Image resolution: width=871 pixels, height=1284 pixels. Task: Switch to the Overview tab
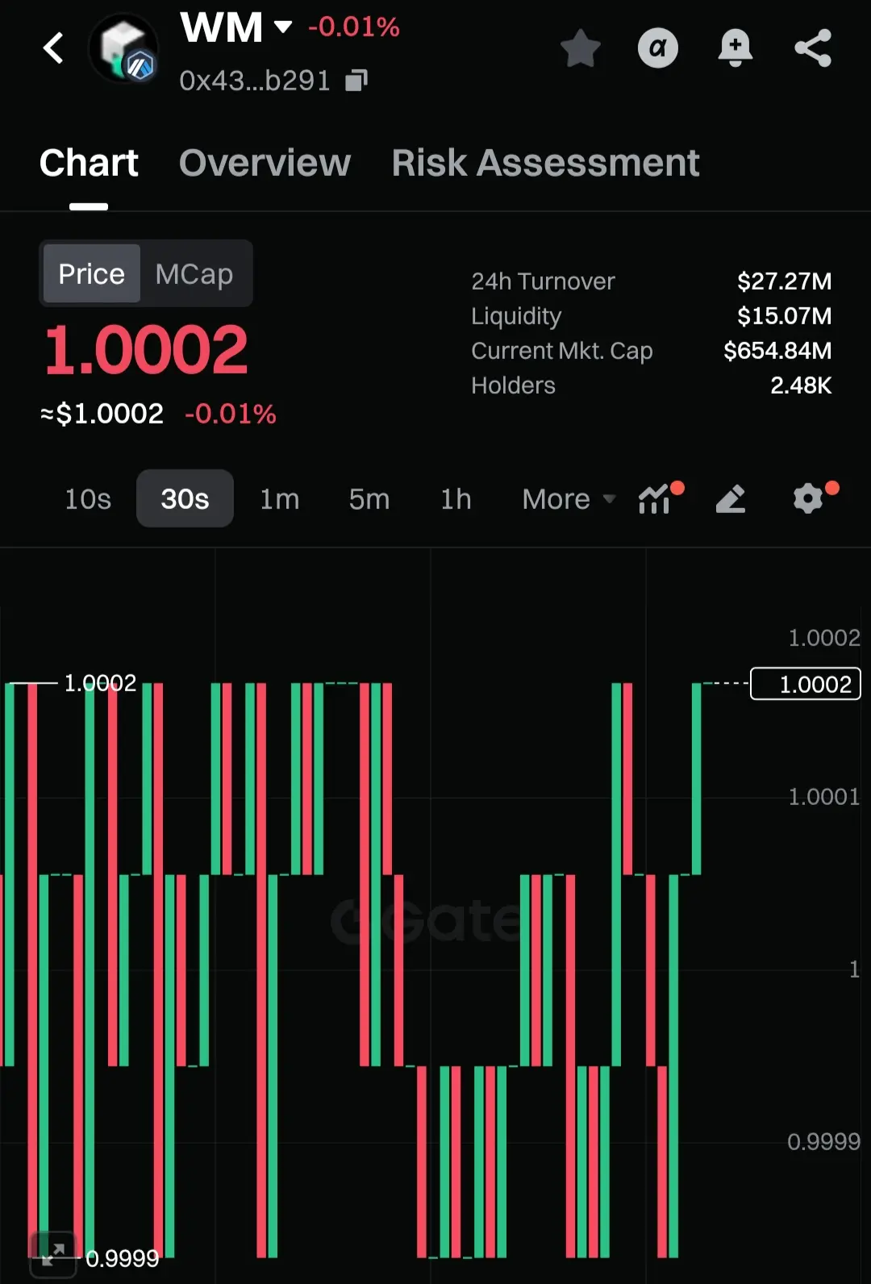[265, 163]
